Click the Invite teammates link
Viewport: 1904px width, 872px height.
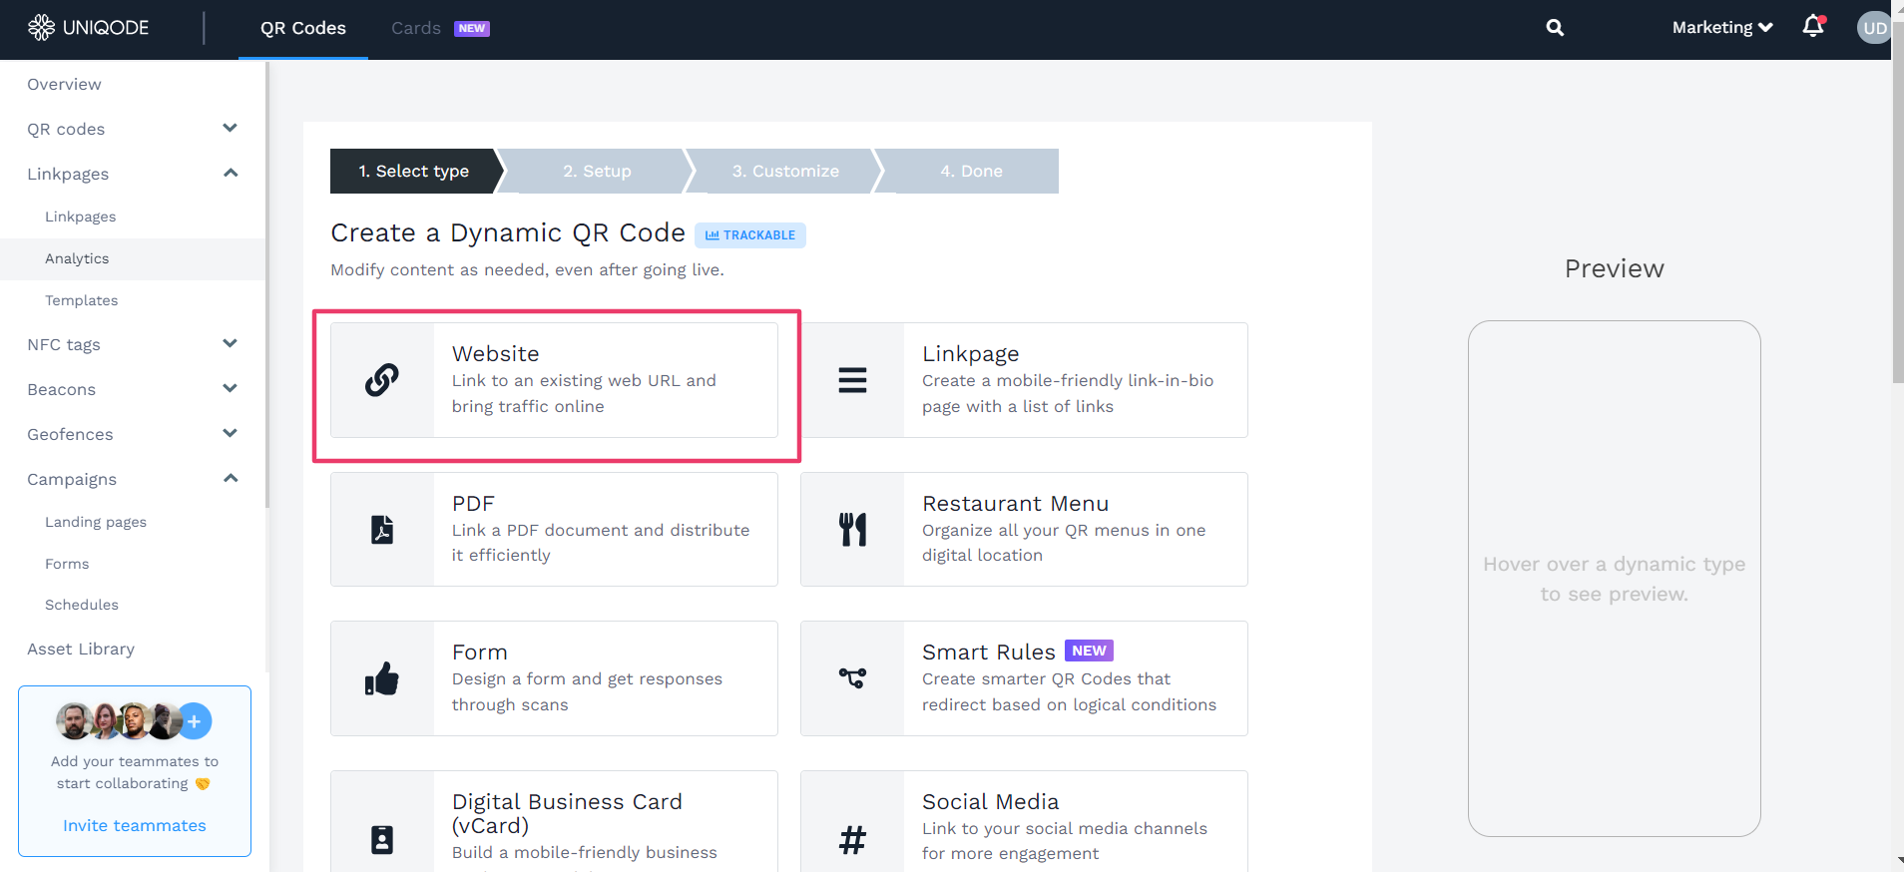tap(135, 825)
